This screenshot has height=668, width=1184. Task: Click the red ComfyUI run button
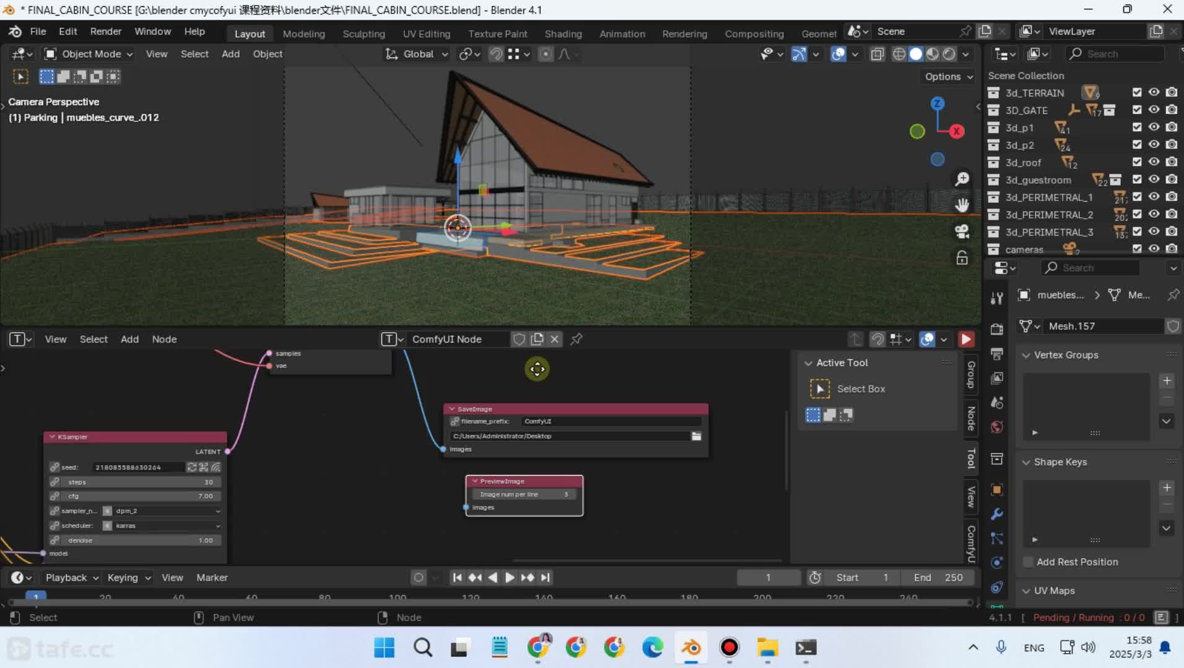point(965,339)
